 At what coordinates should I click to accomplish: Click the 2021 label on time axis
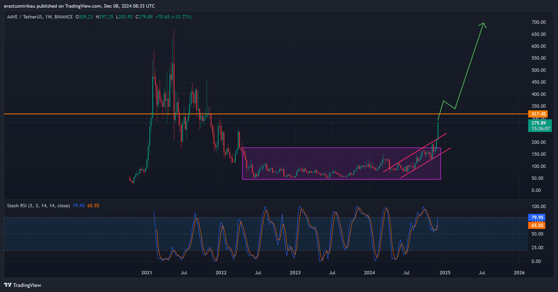146,272
